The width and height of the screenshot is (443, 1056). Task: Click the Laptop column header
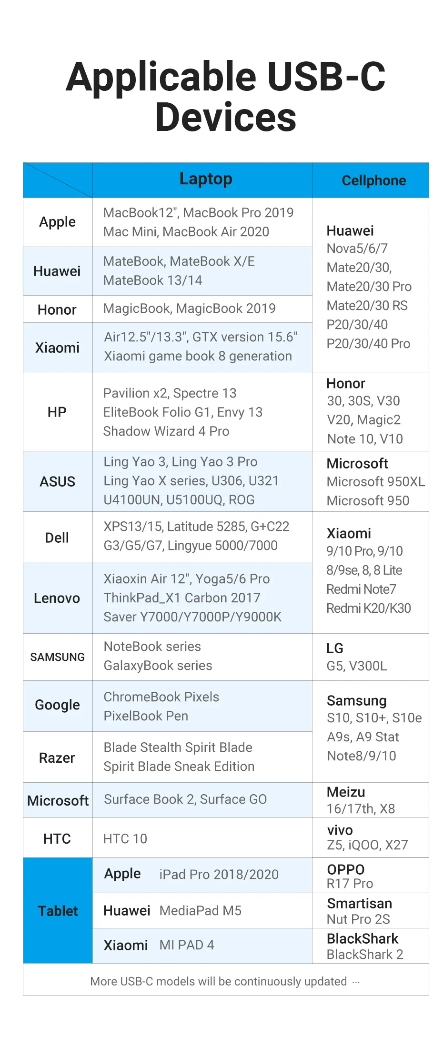(206, 179)
